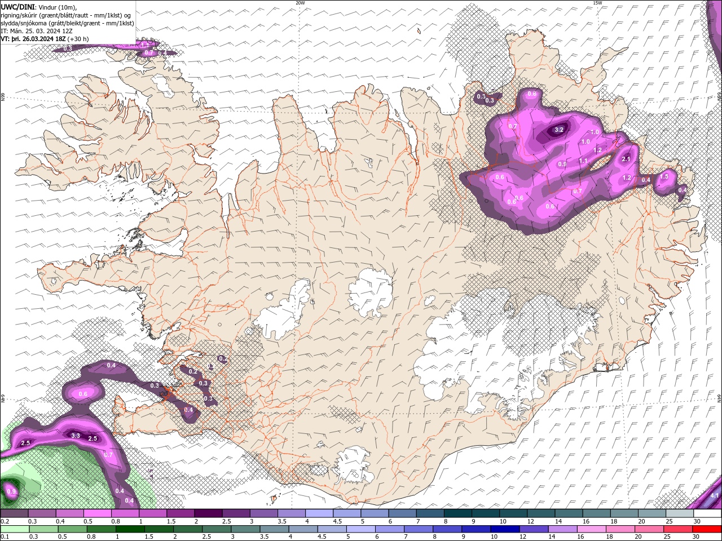Select the bright pink 0.5 snow legend swatch
The height and width of the screenshot is (541, 722).
(97, 513)
